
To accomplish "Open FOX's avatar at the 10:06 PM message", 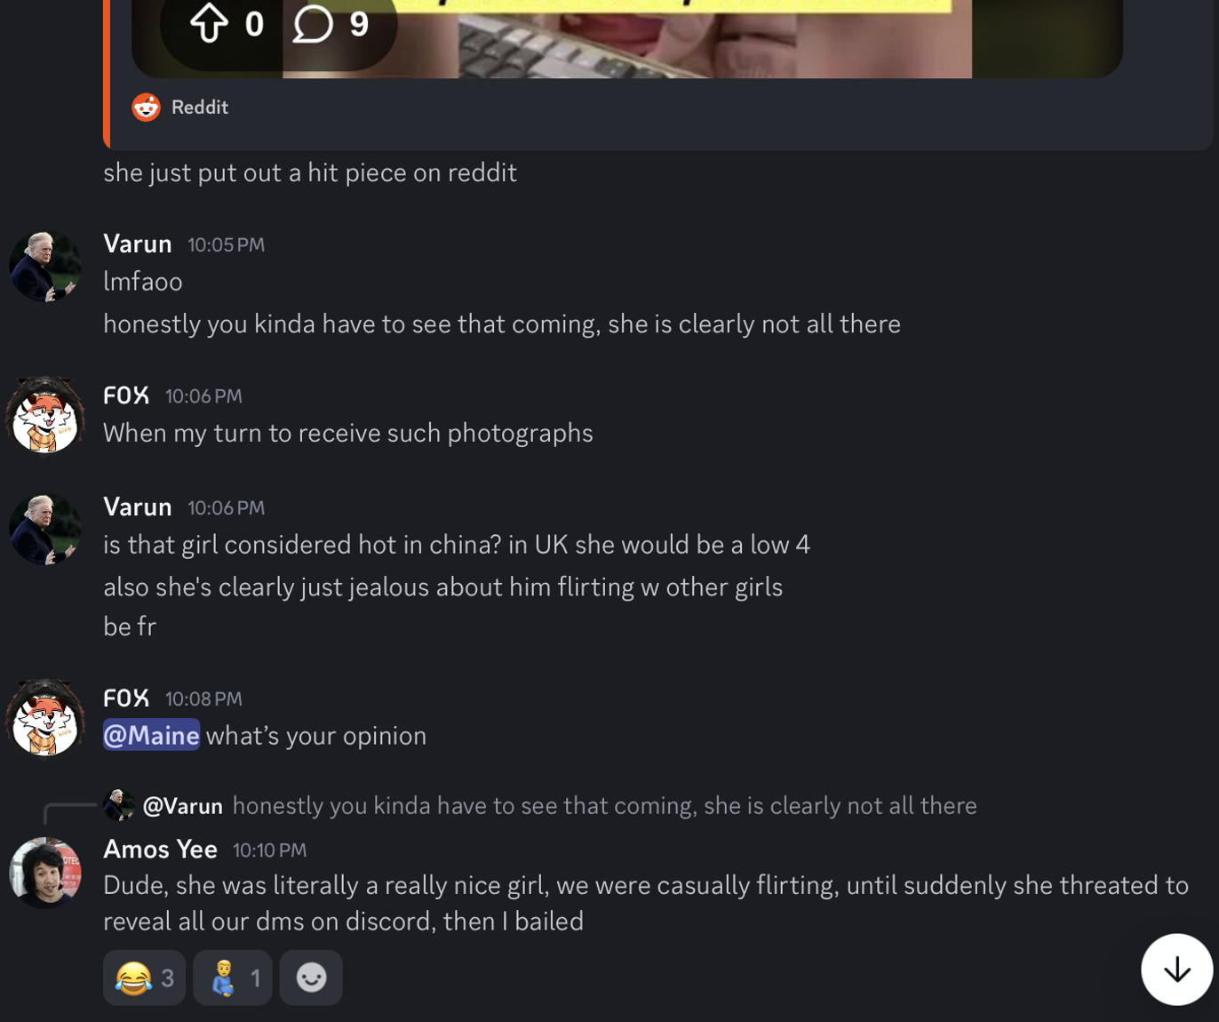I will coord(45,416).
